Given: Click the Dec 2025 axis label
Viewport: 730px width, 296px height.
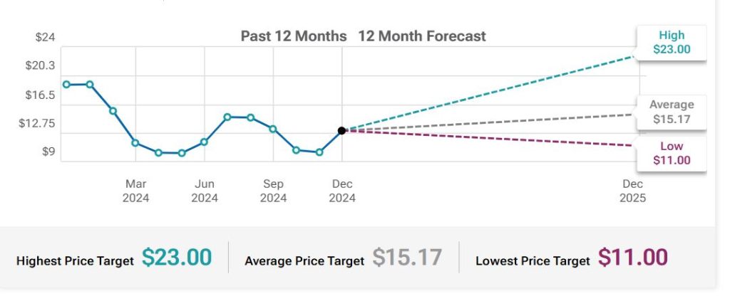Looking at the screenshot, I should [x=632, y=191].
